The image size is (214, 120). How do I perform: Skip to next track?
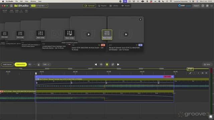click(118, 64)
